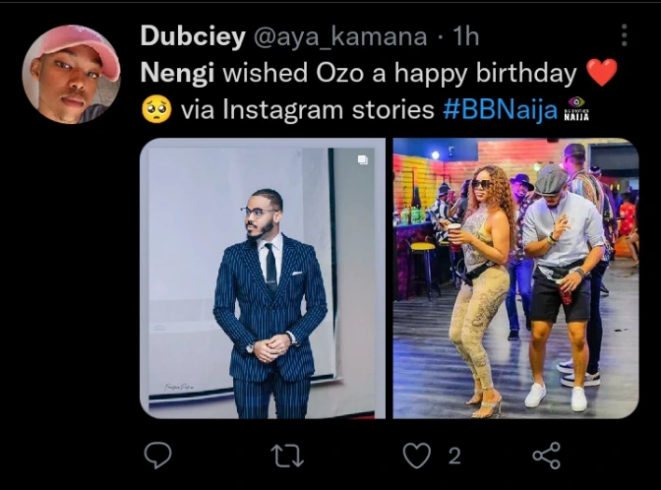Like the tweet with the heart icon
Image resolution: width=661 pixels, height=490 pixels.
tap(418, 455)
